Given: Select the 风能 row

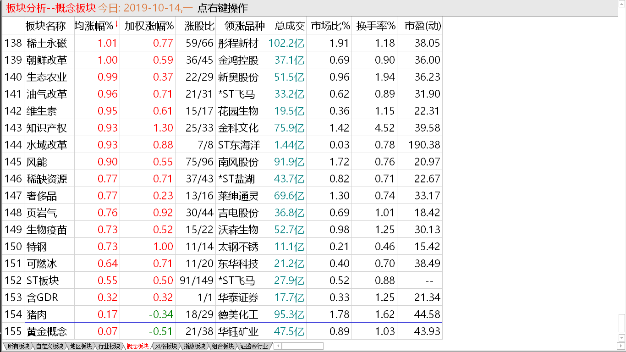Looking at the screenshot, I should (222, 162).
